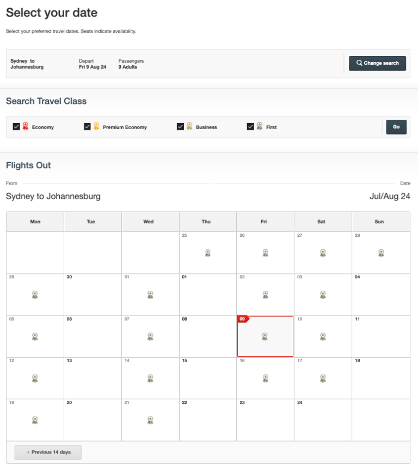Click the availability icon on Sun 28 Jul
The image size is (418, 471).
point(381,252)
